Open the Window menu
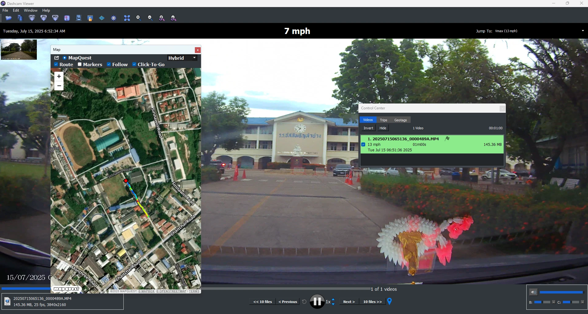This screenshot has width=588, height=314. point(31,10)
